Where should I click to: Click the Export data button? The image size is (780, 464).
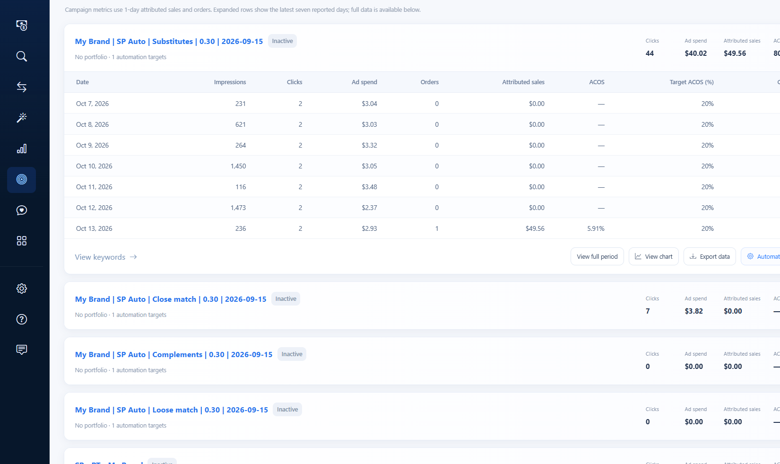(x=710, y=256)
